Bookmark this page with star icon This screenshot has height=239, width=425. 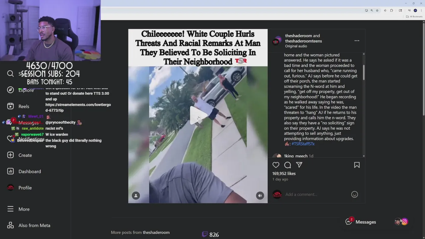[x=377, y=10]
